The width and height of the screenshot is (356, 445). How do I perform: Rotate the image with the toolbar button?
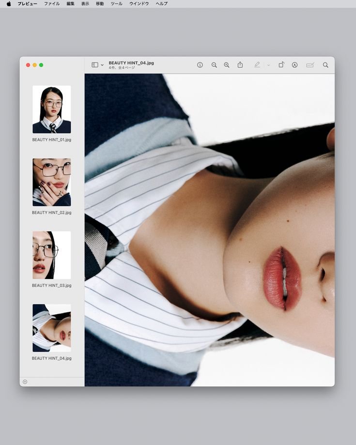(281, 65)
